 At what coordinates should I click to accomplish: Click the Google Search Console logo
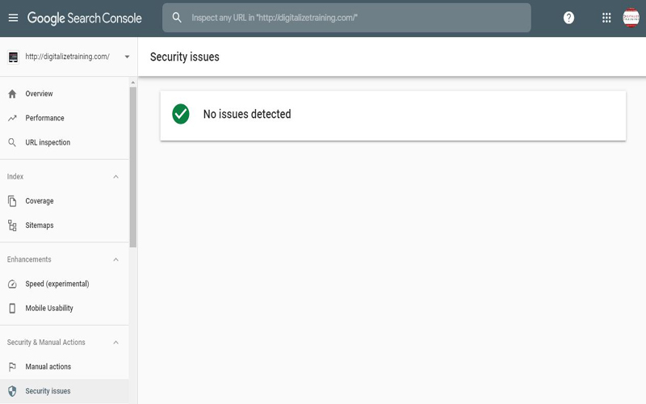(x=85, y=18)
